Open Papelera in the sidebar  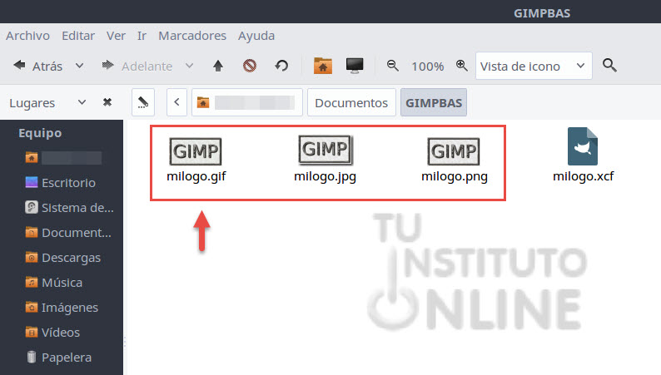(x=58, y=357)
